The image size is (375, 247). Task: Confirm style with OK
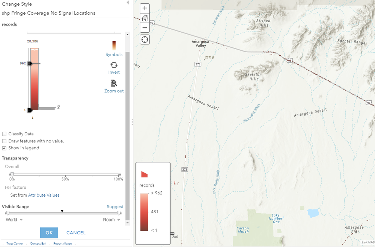coord(49,233)
